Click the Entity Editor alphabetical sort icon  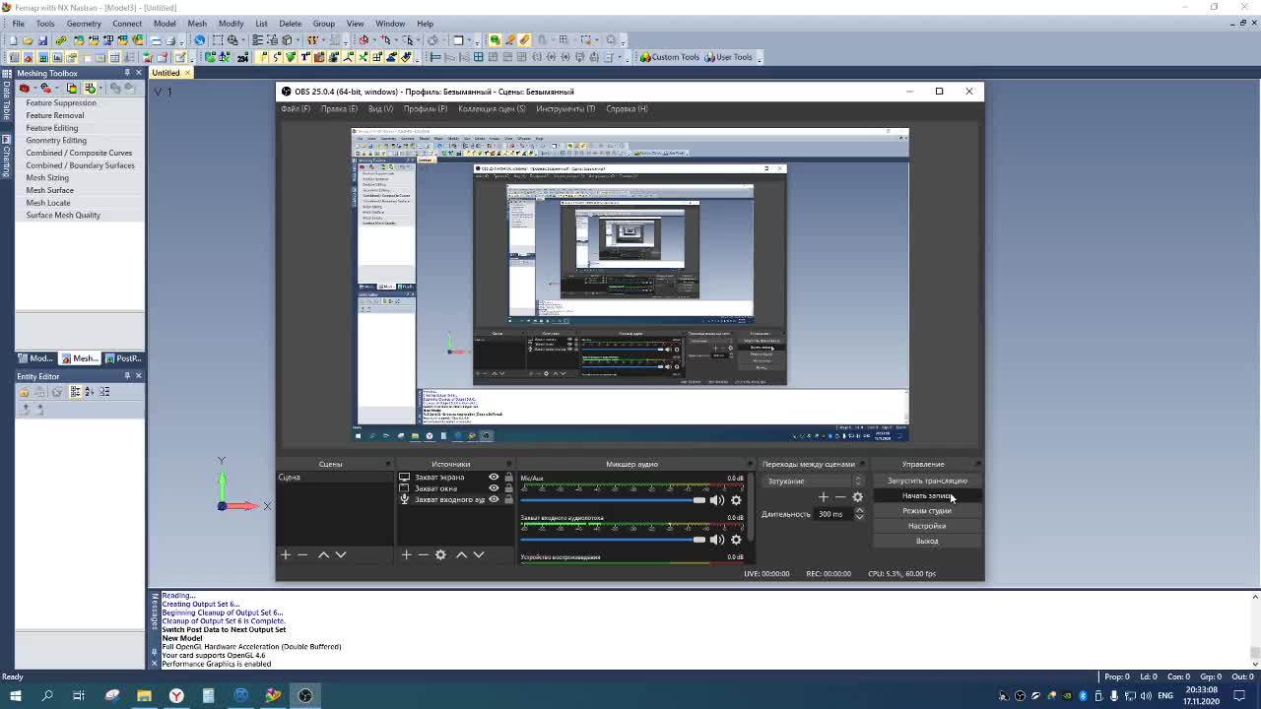[90, 392]
